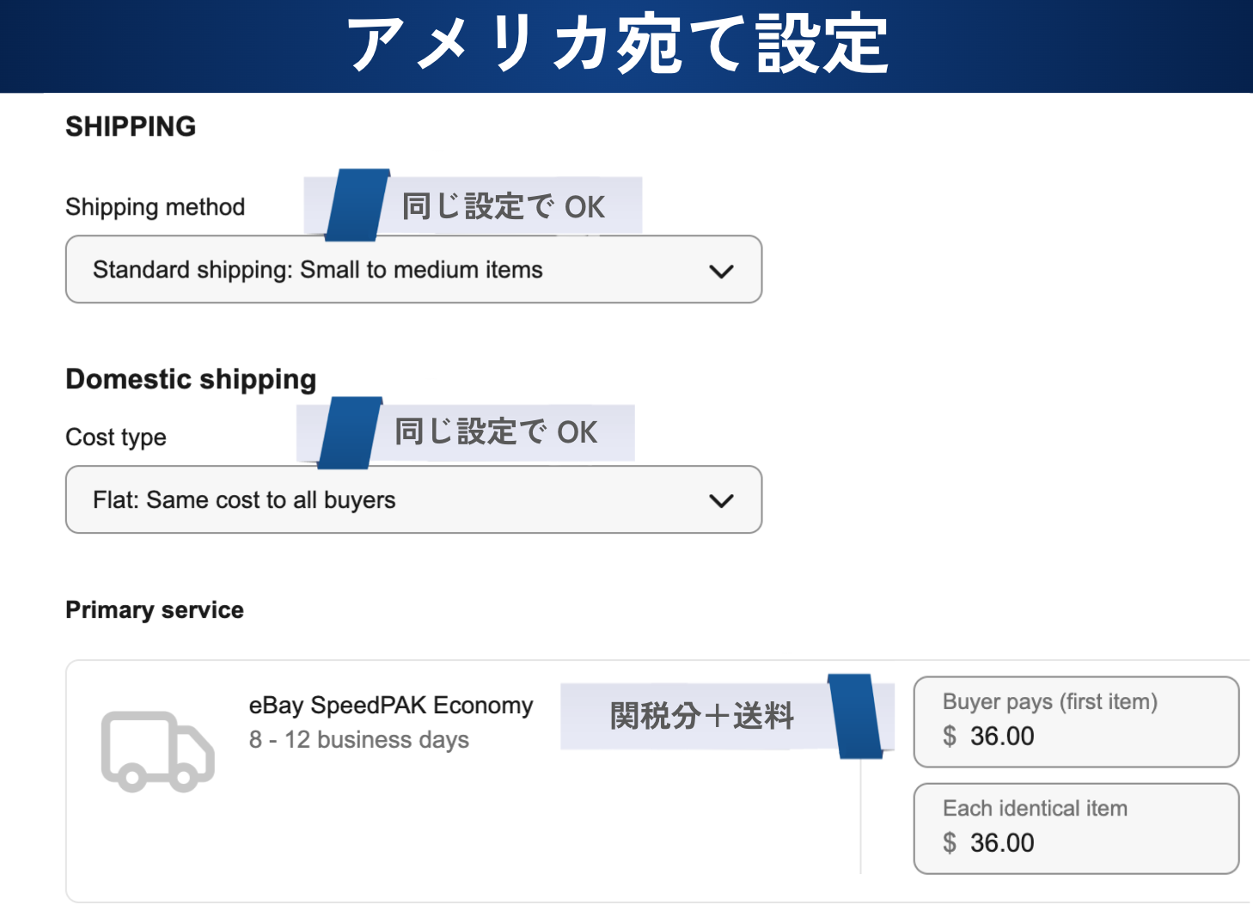Click the Shipping method label
Screen dimensions: 1253x911
[x=156, y=207]
